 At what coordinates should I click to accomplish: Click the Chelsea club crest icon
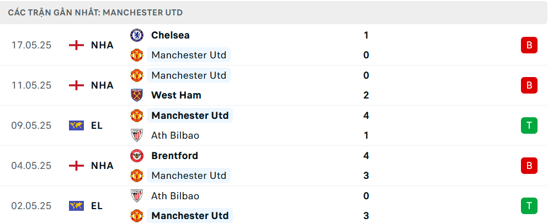137,35
